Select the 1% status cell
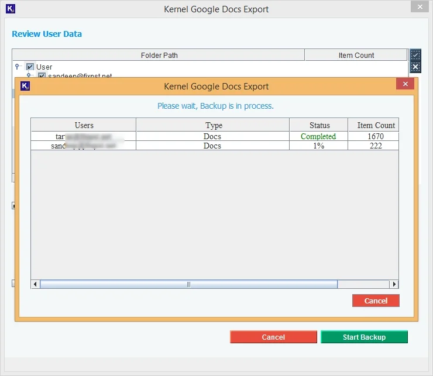The image size is (433, 376). point(319,146)
